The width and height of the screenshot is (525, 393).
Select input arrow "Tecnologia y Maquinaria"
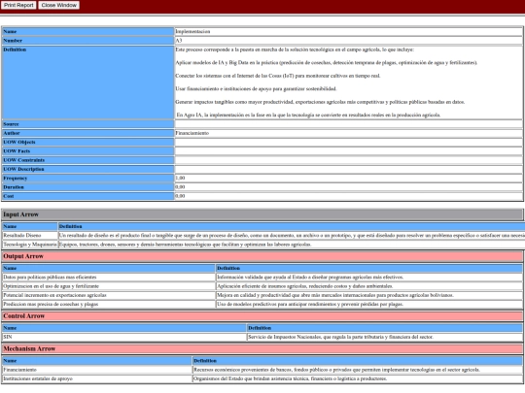tap(30, 245)
